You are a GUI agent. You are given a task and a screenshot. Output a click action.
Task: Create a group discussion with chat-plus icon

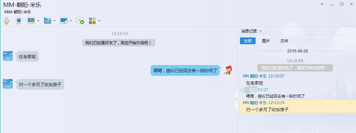80,20
